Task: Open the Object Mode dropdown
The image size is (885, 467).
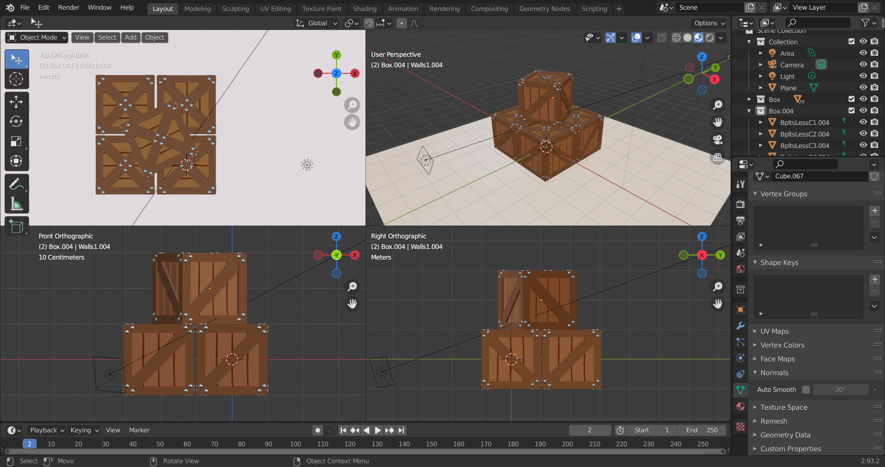Action: 37,37
